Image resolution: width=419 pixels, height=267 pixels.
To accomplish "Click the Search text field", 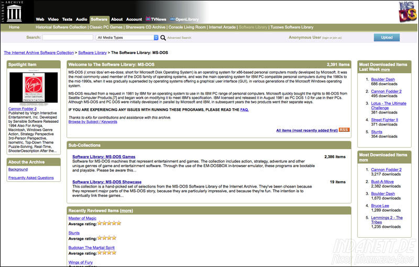I will pyautogui.click(x=68, y=37).
